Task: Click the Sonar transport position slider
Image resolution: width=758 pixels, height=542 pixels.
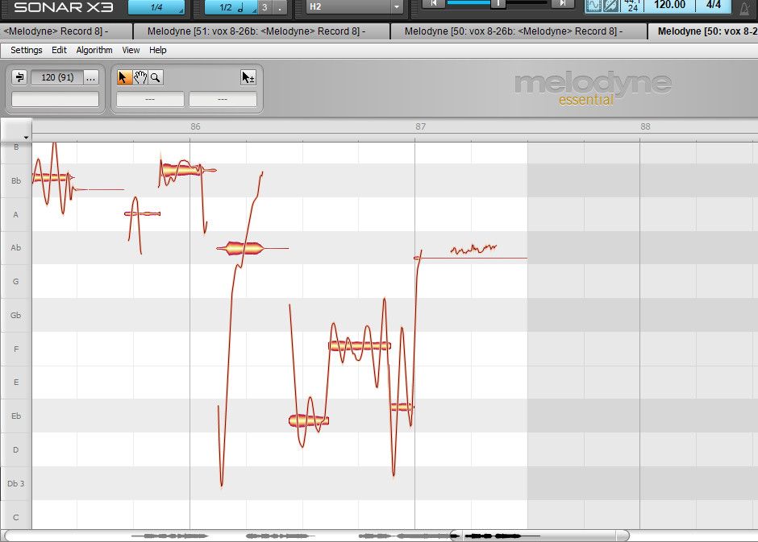Action: [x=498, y=4]
